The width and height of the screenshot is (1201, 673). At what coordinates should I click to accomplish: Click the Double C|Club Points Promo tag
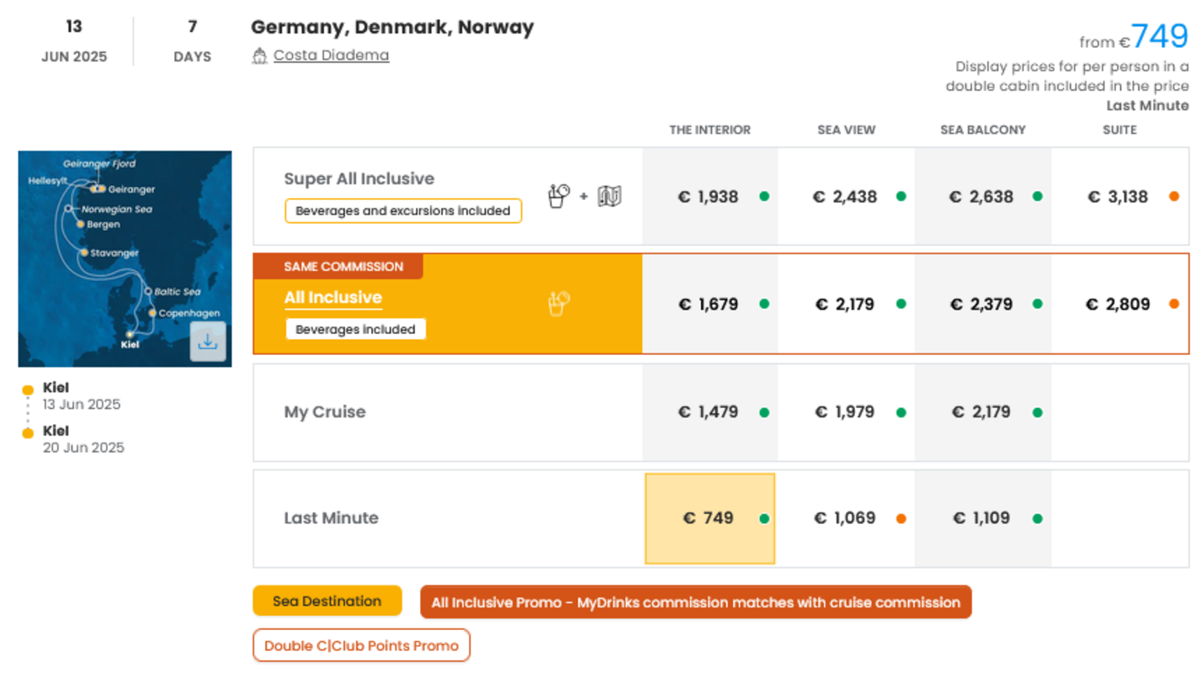click(x=361, y=646)
